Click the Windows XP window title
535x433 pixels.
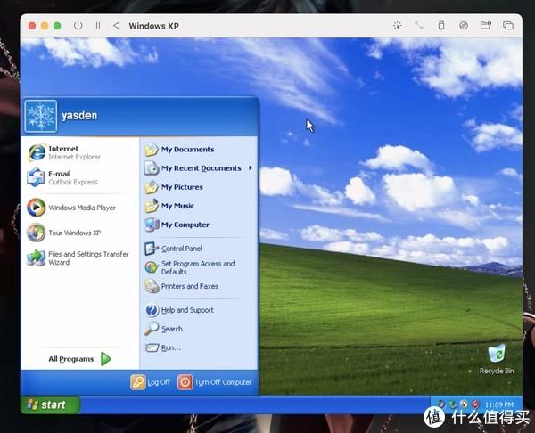pyautogui.click(x=154, y=26)
